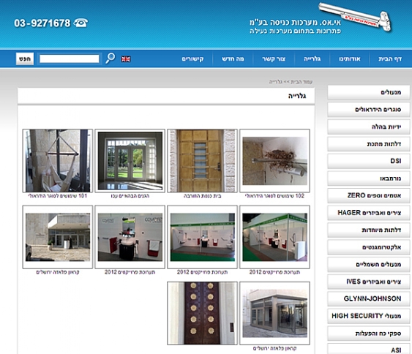Go to the צור קשר menu item
Image resolution: width=412 pixels, height=354 pixels.
coord(274,59)
